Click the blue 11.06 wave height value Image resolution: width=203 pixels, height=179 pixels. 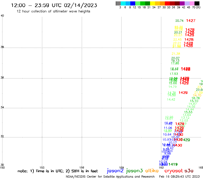(168, 128)
